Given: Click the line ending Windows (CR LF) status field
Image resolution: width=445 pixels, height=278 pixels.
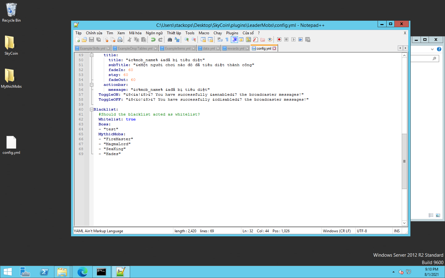Looking at the screenshot, I should [x=337, y=231].
